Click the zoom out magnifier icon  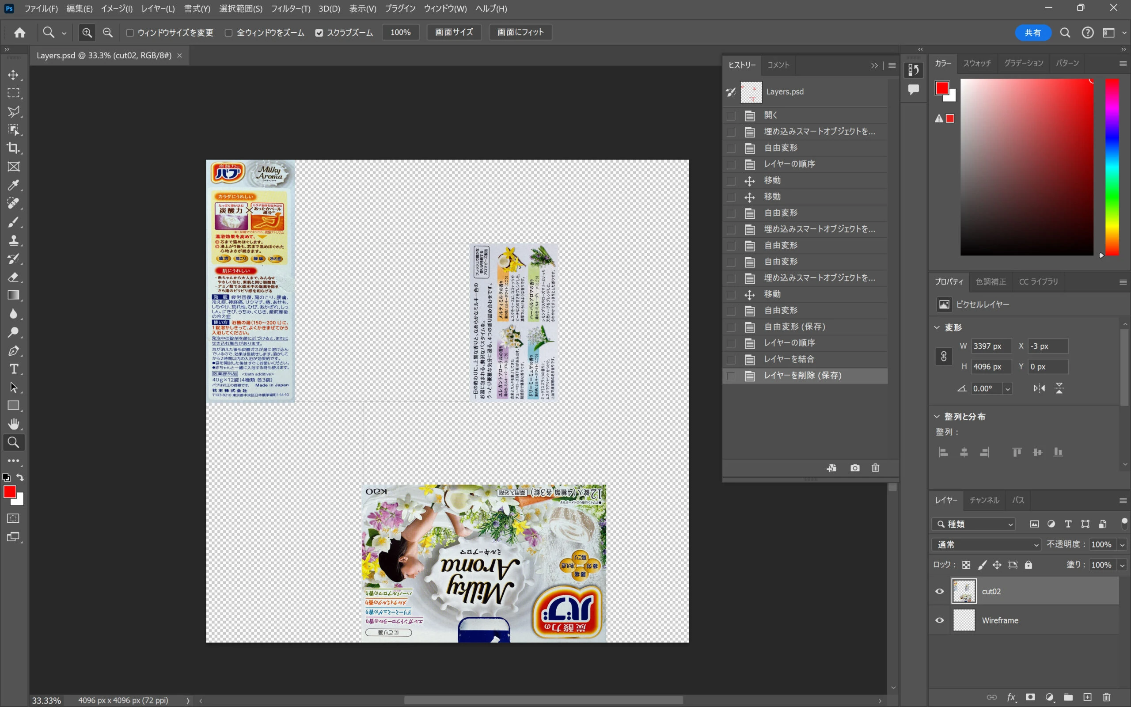point(107,32)
